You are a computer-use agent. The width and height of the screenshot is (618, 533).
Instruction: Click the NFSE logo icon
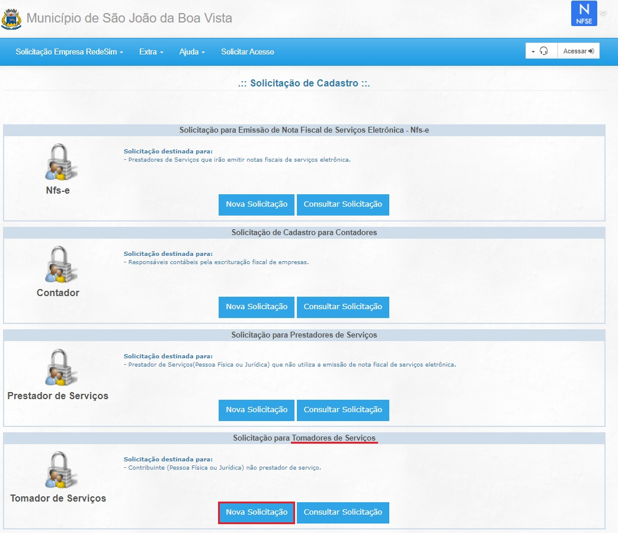click(x=584, y=14)
